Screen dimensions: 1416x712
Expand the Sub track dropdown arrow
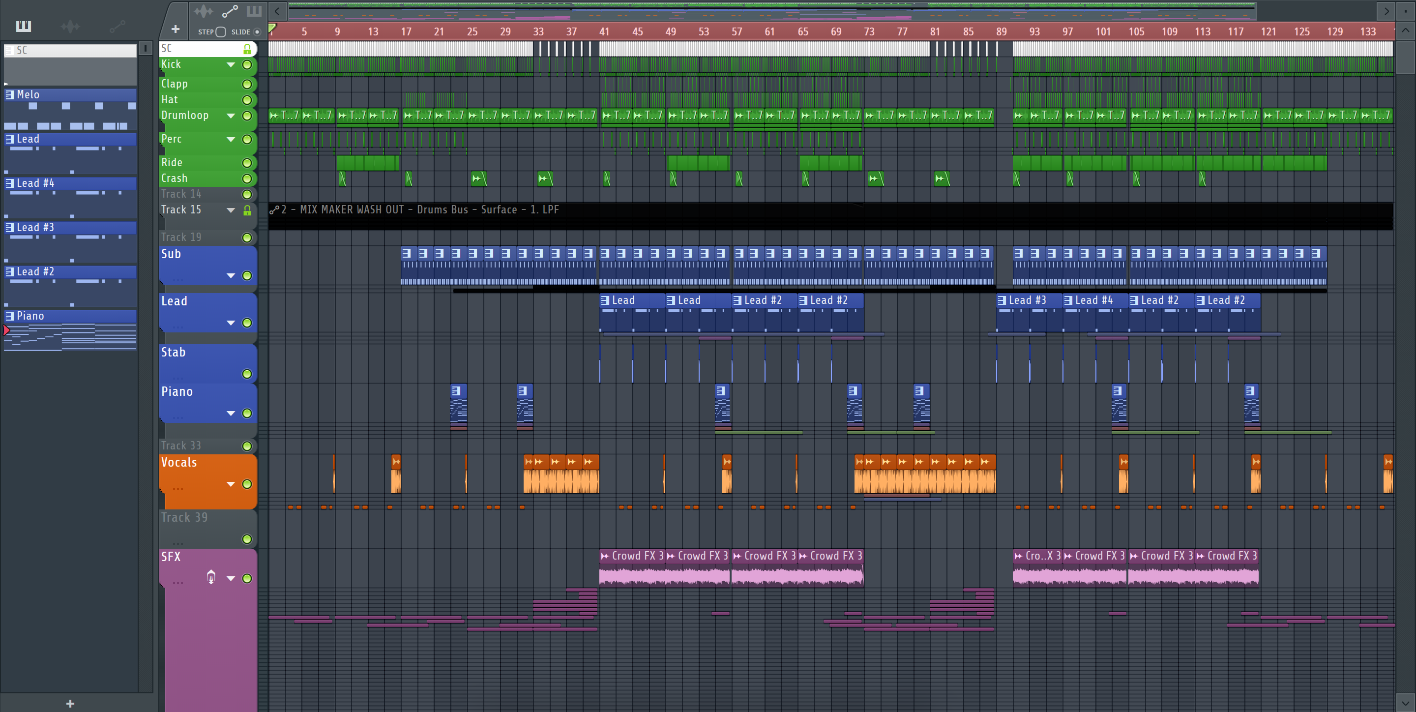click(x=231, y=275)
